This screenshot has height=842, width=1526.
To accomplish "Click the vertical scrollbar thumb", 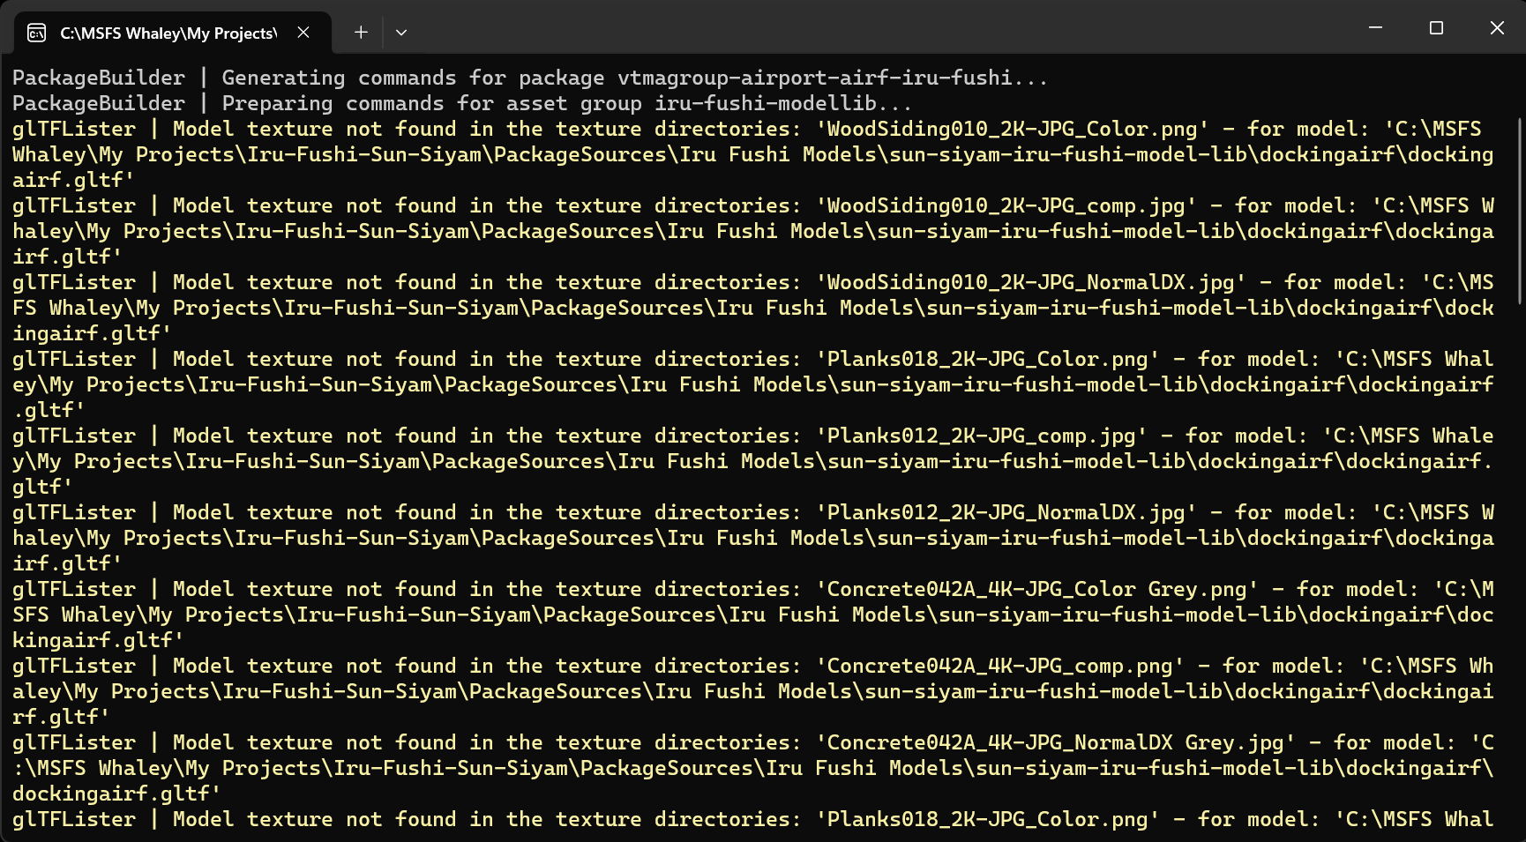I will pos(1520,211).
